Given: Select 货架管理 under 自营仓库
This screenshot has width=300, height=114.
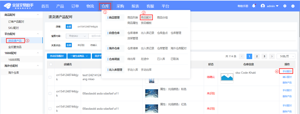Looking at the screenshot, I should pos(133,39).
